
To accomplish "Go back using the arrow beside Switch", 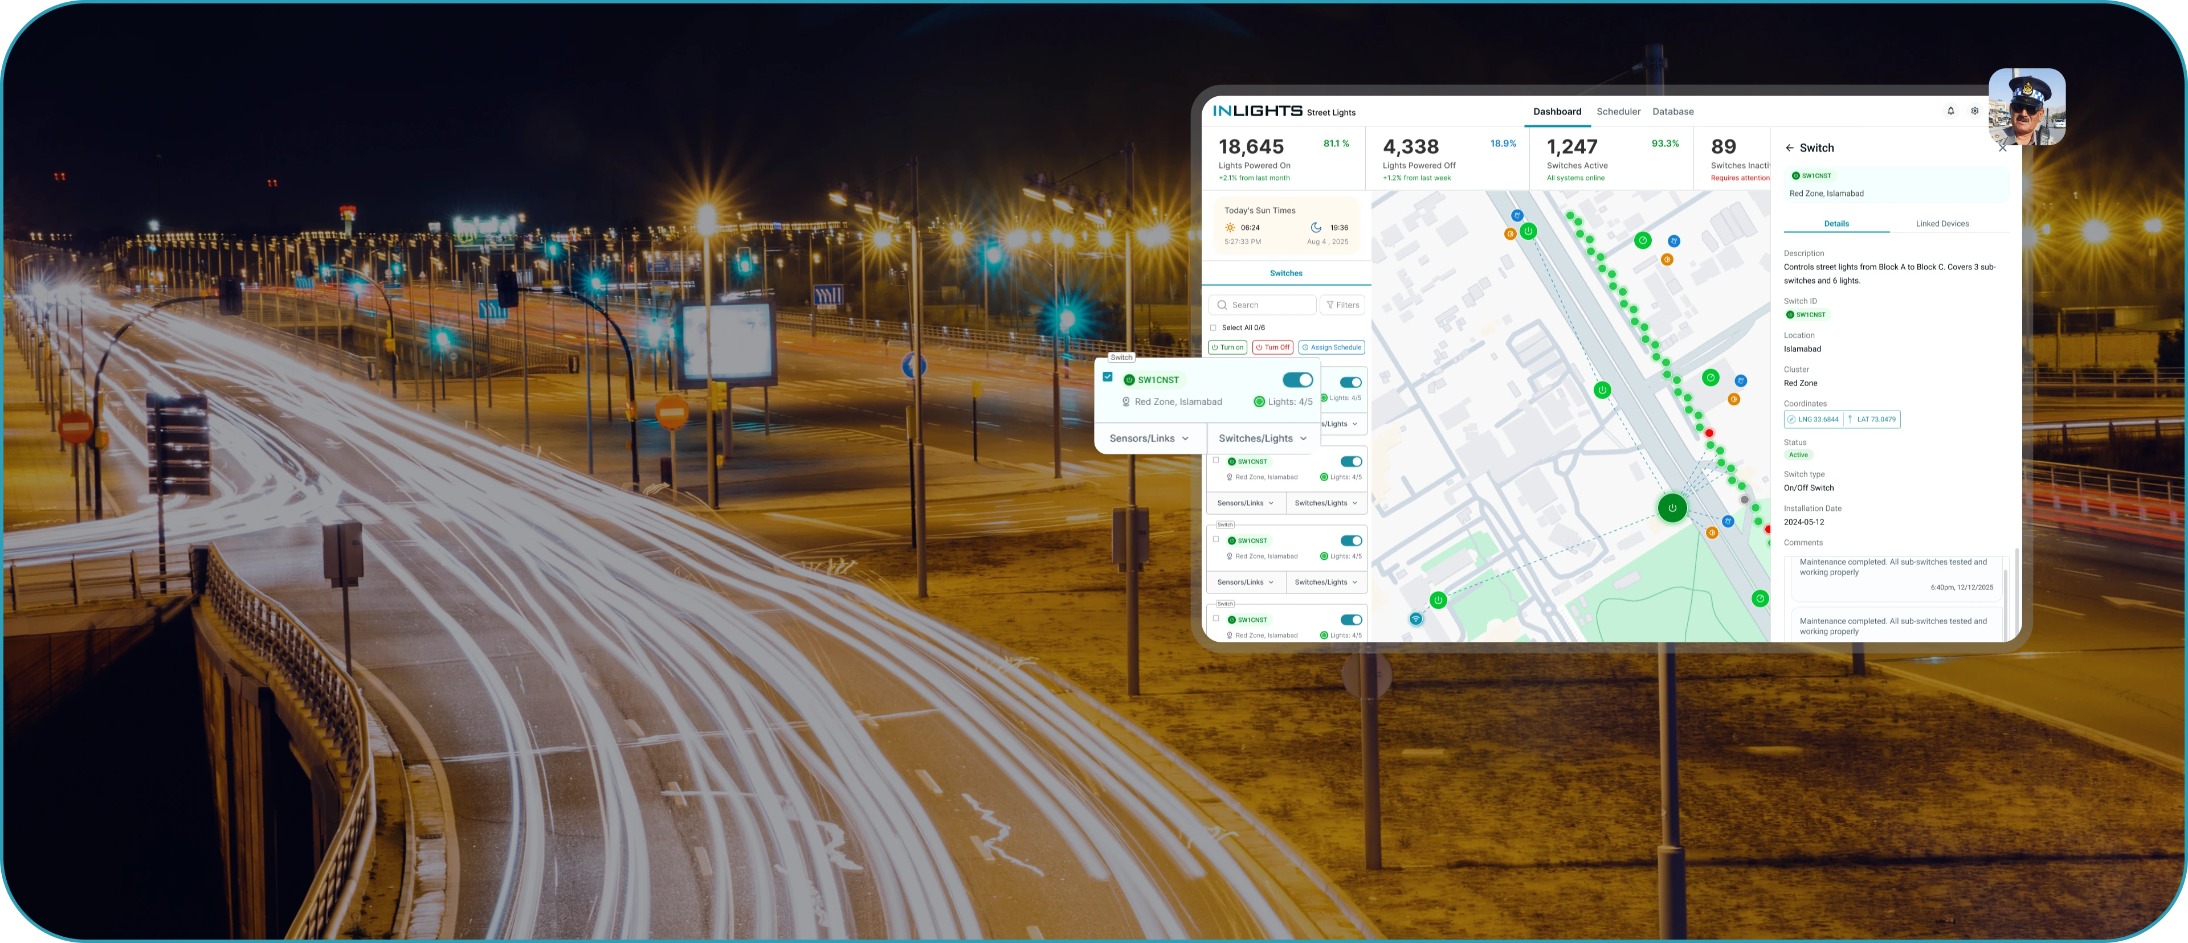I will [x=1790, y=147].
